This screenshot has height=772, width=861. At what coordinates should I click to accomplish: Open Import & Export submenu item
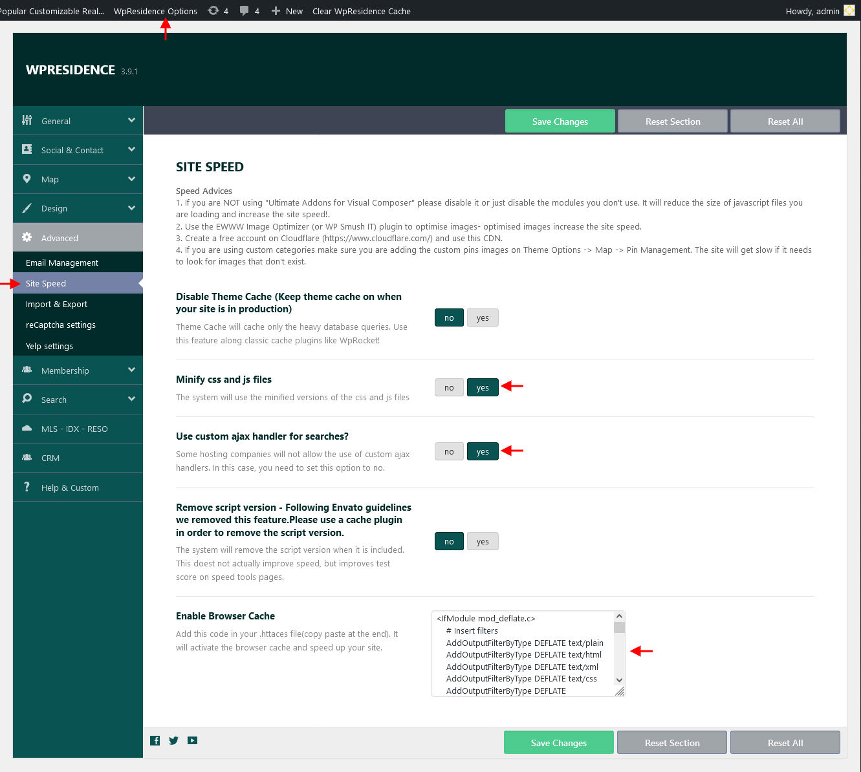point(78,304)
